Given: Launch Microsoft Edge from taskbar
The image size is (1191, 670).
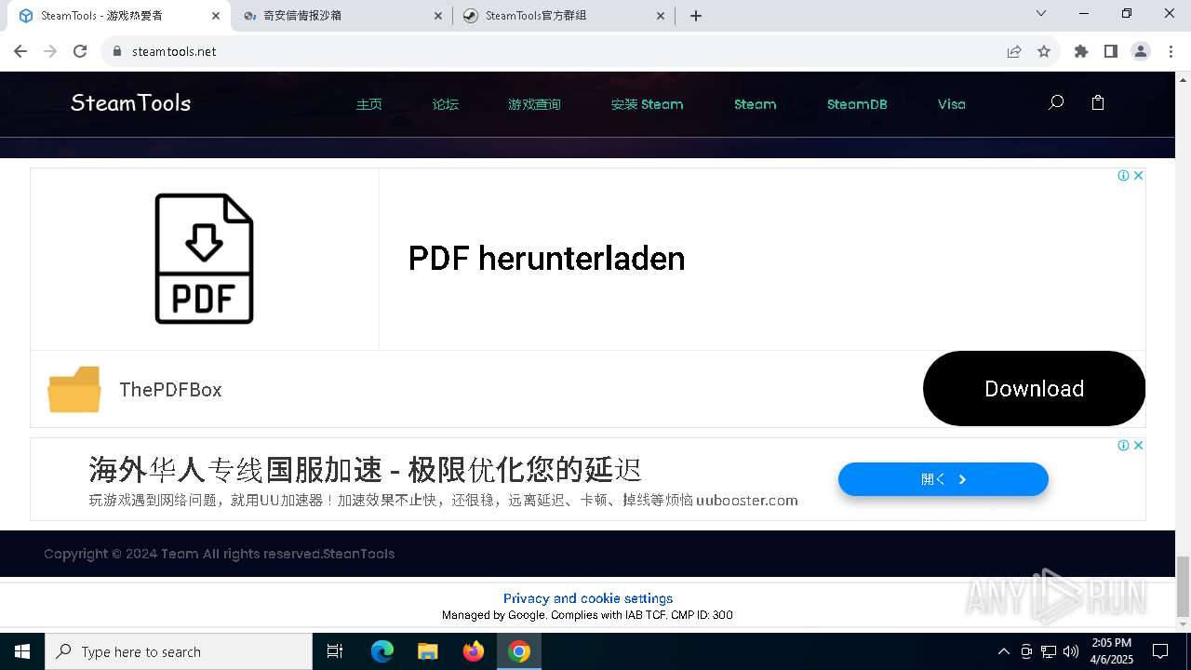Looking at the screenshot, I should click(382, 651).
